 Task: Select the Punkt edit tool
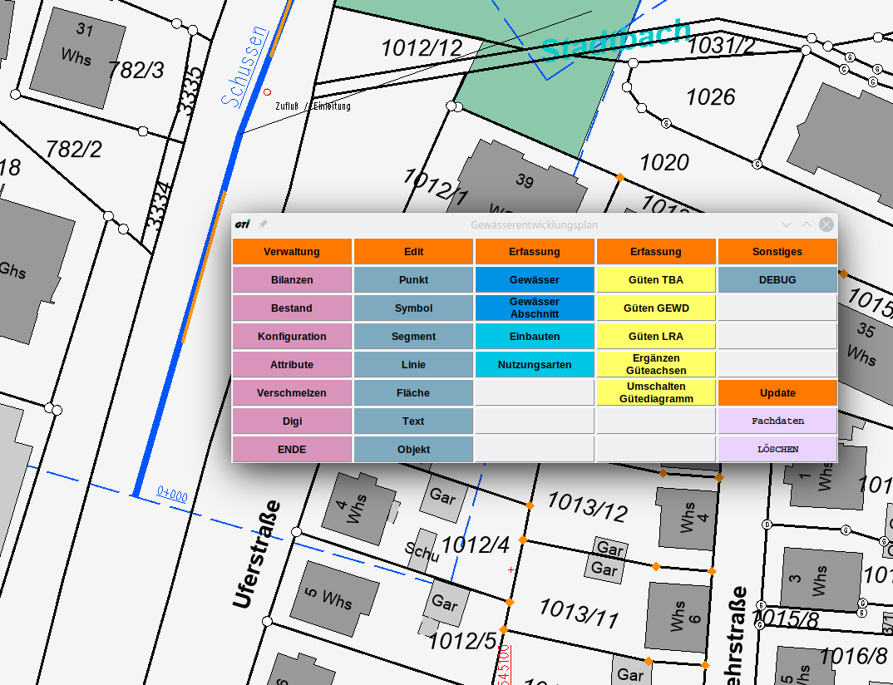[x=413, y=280]
